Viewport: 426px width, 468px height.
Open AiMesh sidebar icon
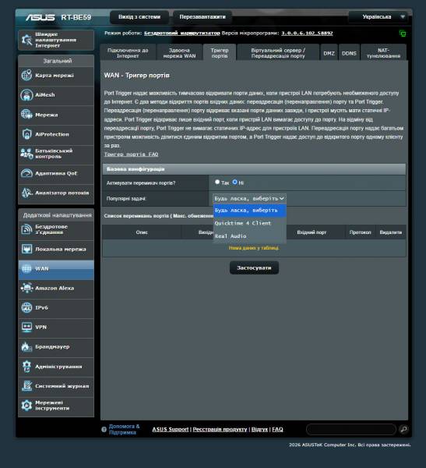[26, 95]
